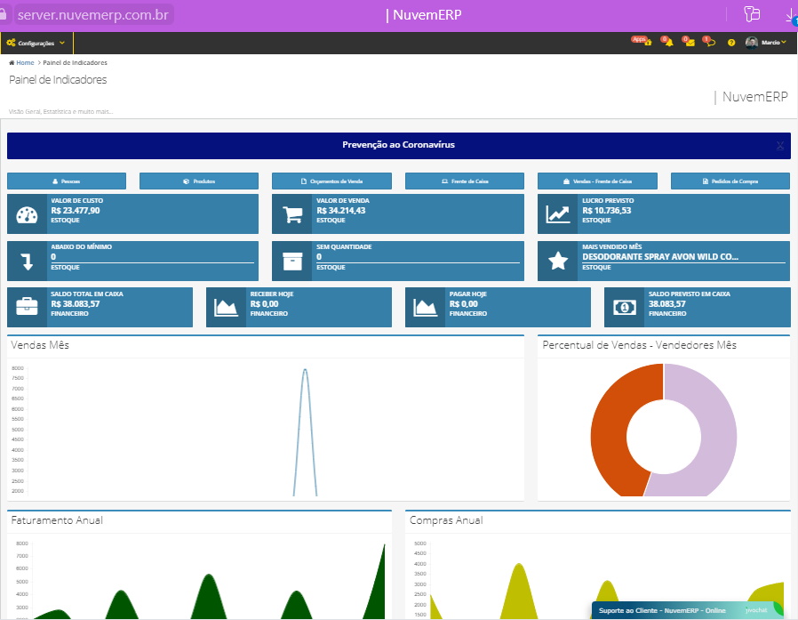Click the Produtos button cube icon
The image size is (798, 620).
(187, 181)
